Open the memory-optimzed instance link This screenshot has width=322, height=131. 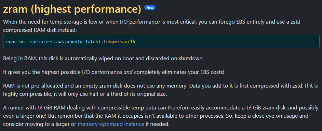pos(111,124)
